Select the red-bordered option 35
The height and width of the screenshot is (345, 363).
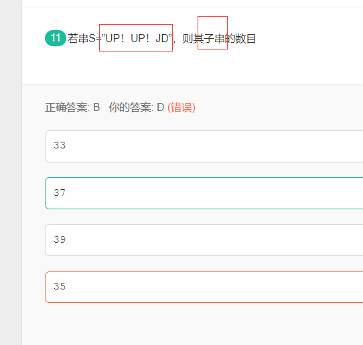[204, 287]
